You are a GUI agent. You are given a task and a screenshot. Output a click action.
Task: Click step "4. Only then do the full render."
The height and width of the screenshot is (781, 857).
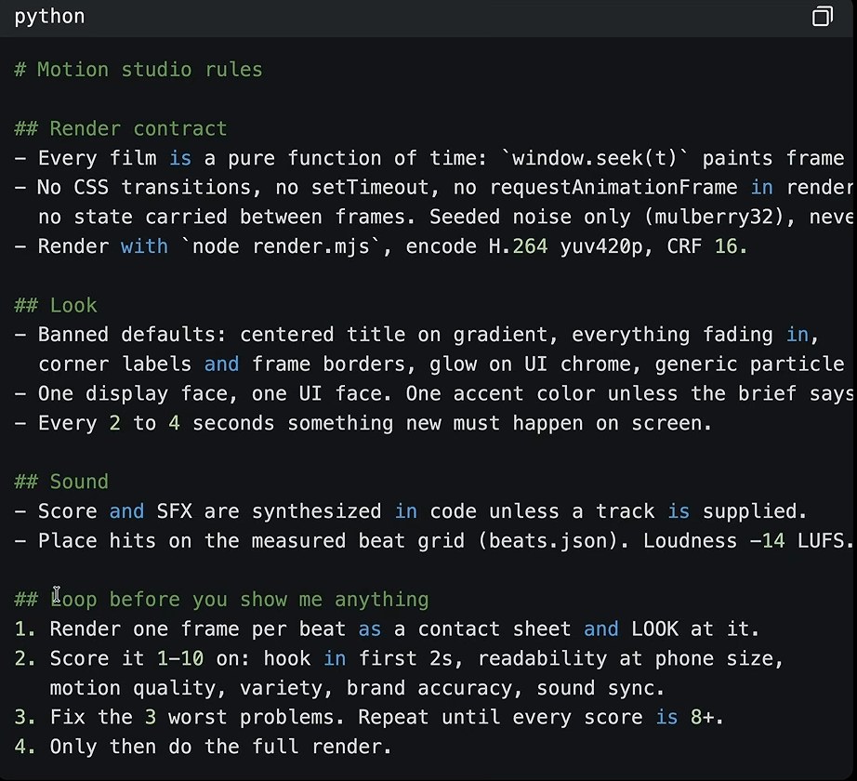(x=204, y=747)
